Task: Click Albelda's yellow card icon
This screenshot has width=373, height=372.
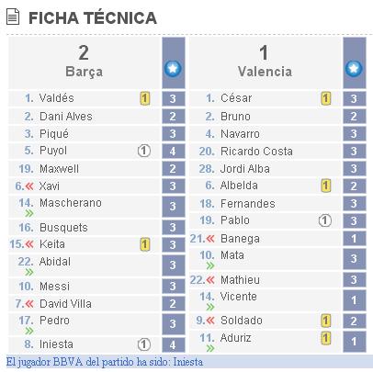Action: point(326,186)
